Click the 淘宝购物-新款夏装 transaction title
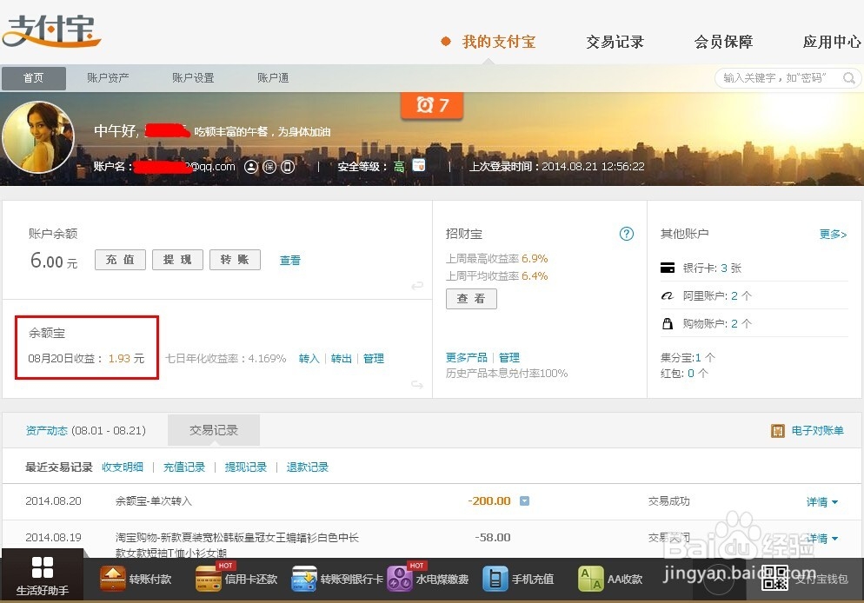Screen dimensions: 864x603 coord(237,545)
